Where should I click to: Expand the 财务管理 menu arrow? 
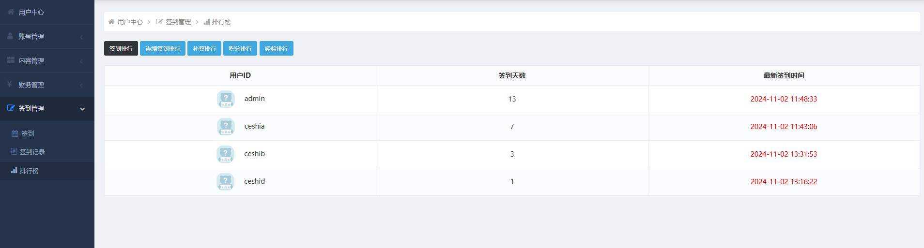point(81,85)
